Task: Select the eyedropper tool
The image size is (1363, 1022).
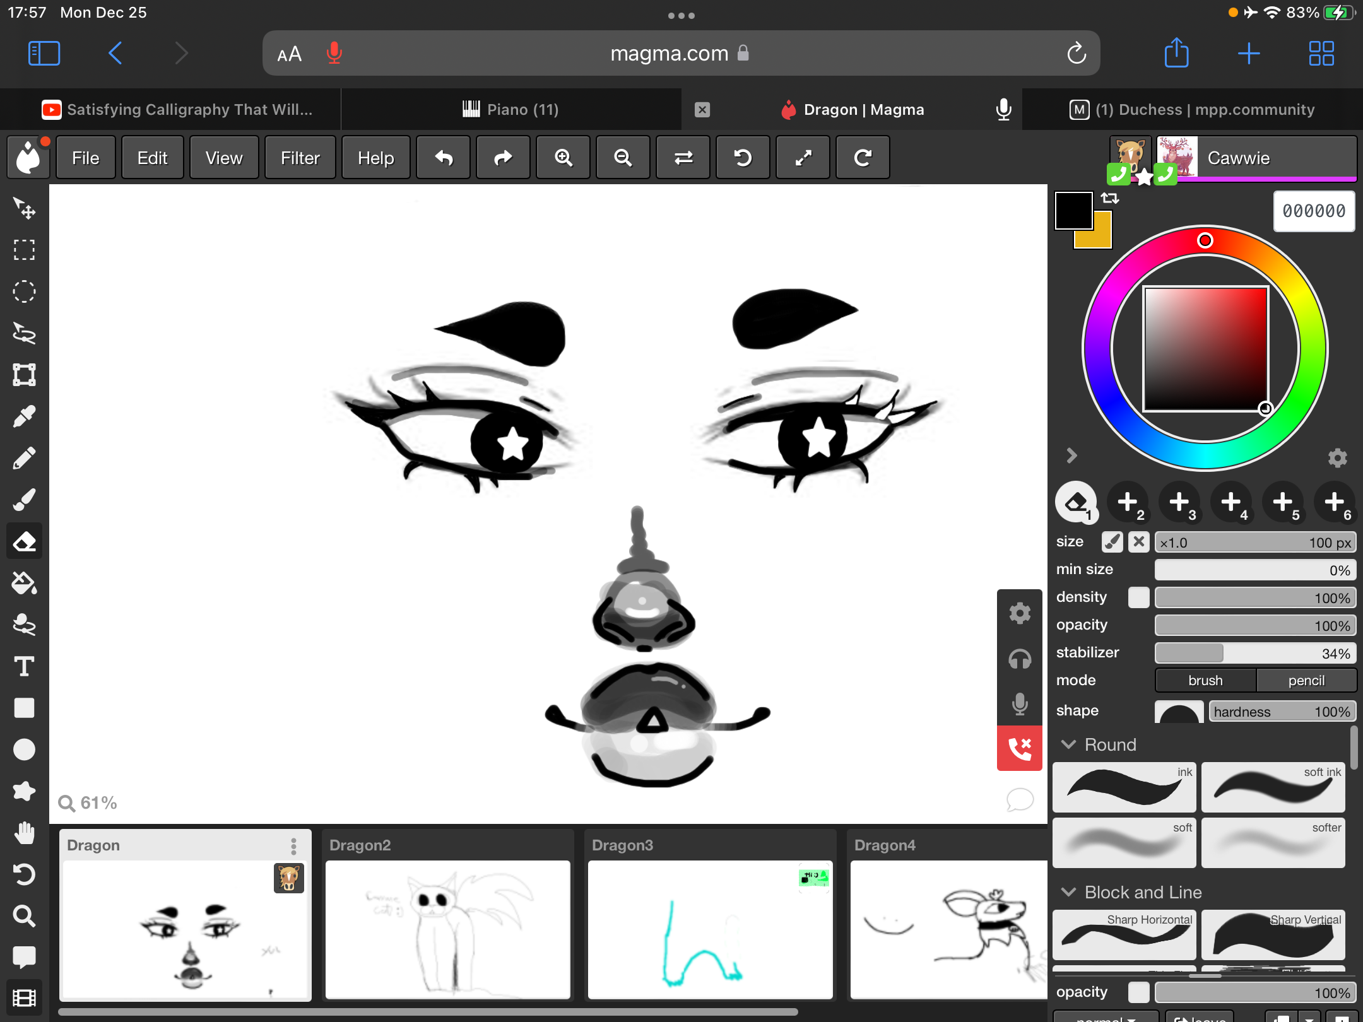Action: pyautogui.click(x=25, y=416)
